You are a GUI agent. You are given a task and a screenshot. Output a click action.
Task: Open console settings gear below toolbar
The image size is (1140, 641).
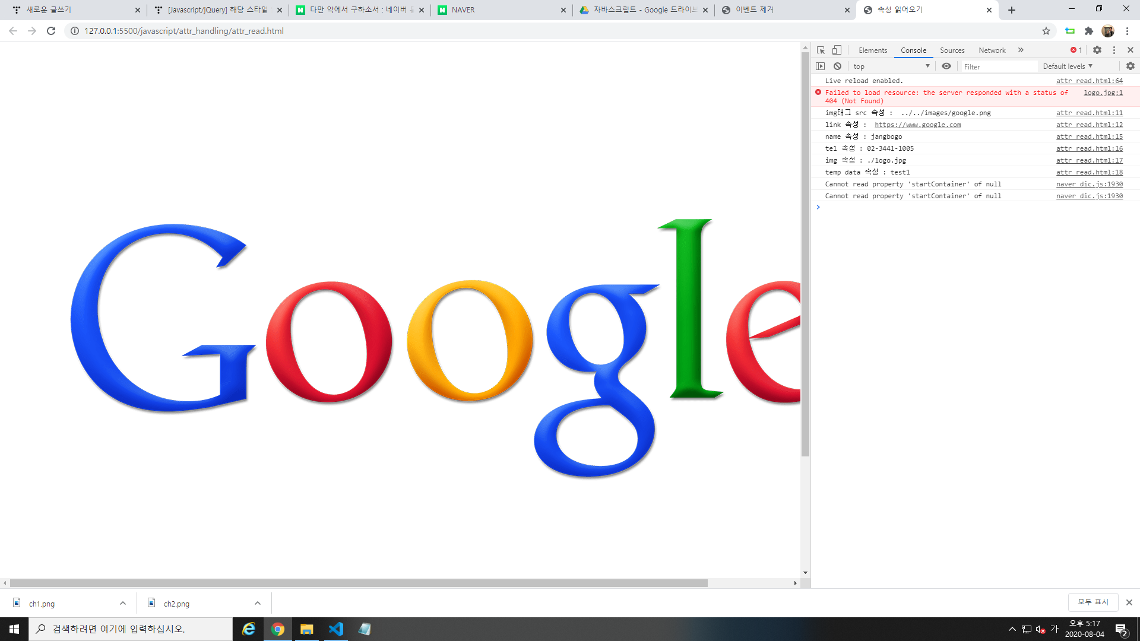coord(1130,66)
